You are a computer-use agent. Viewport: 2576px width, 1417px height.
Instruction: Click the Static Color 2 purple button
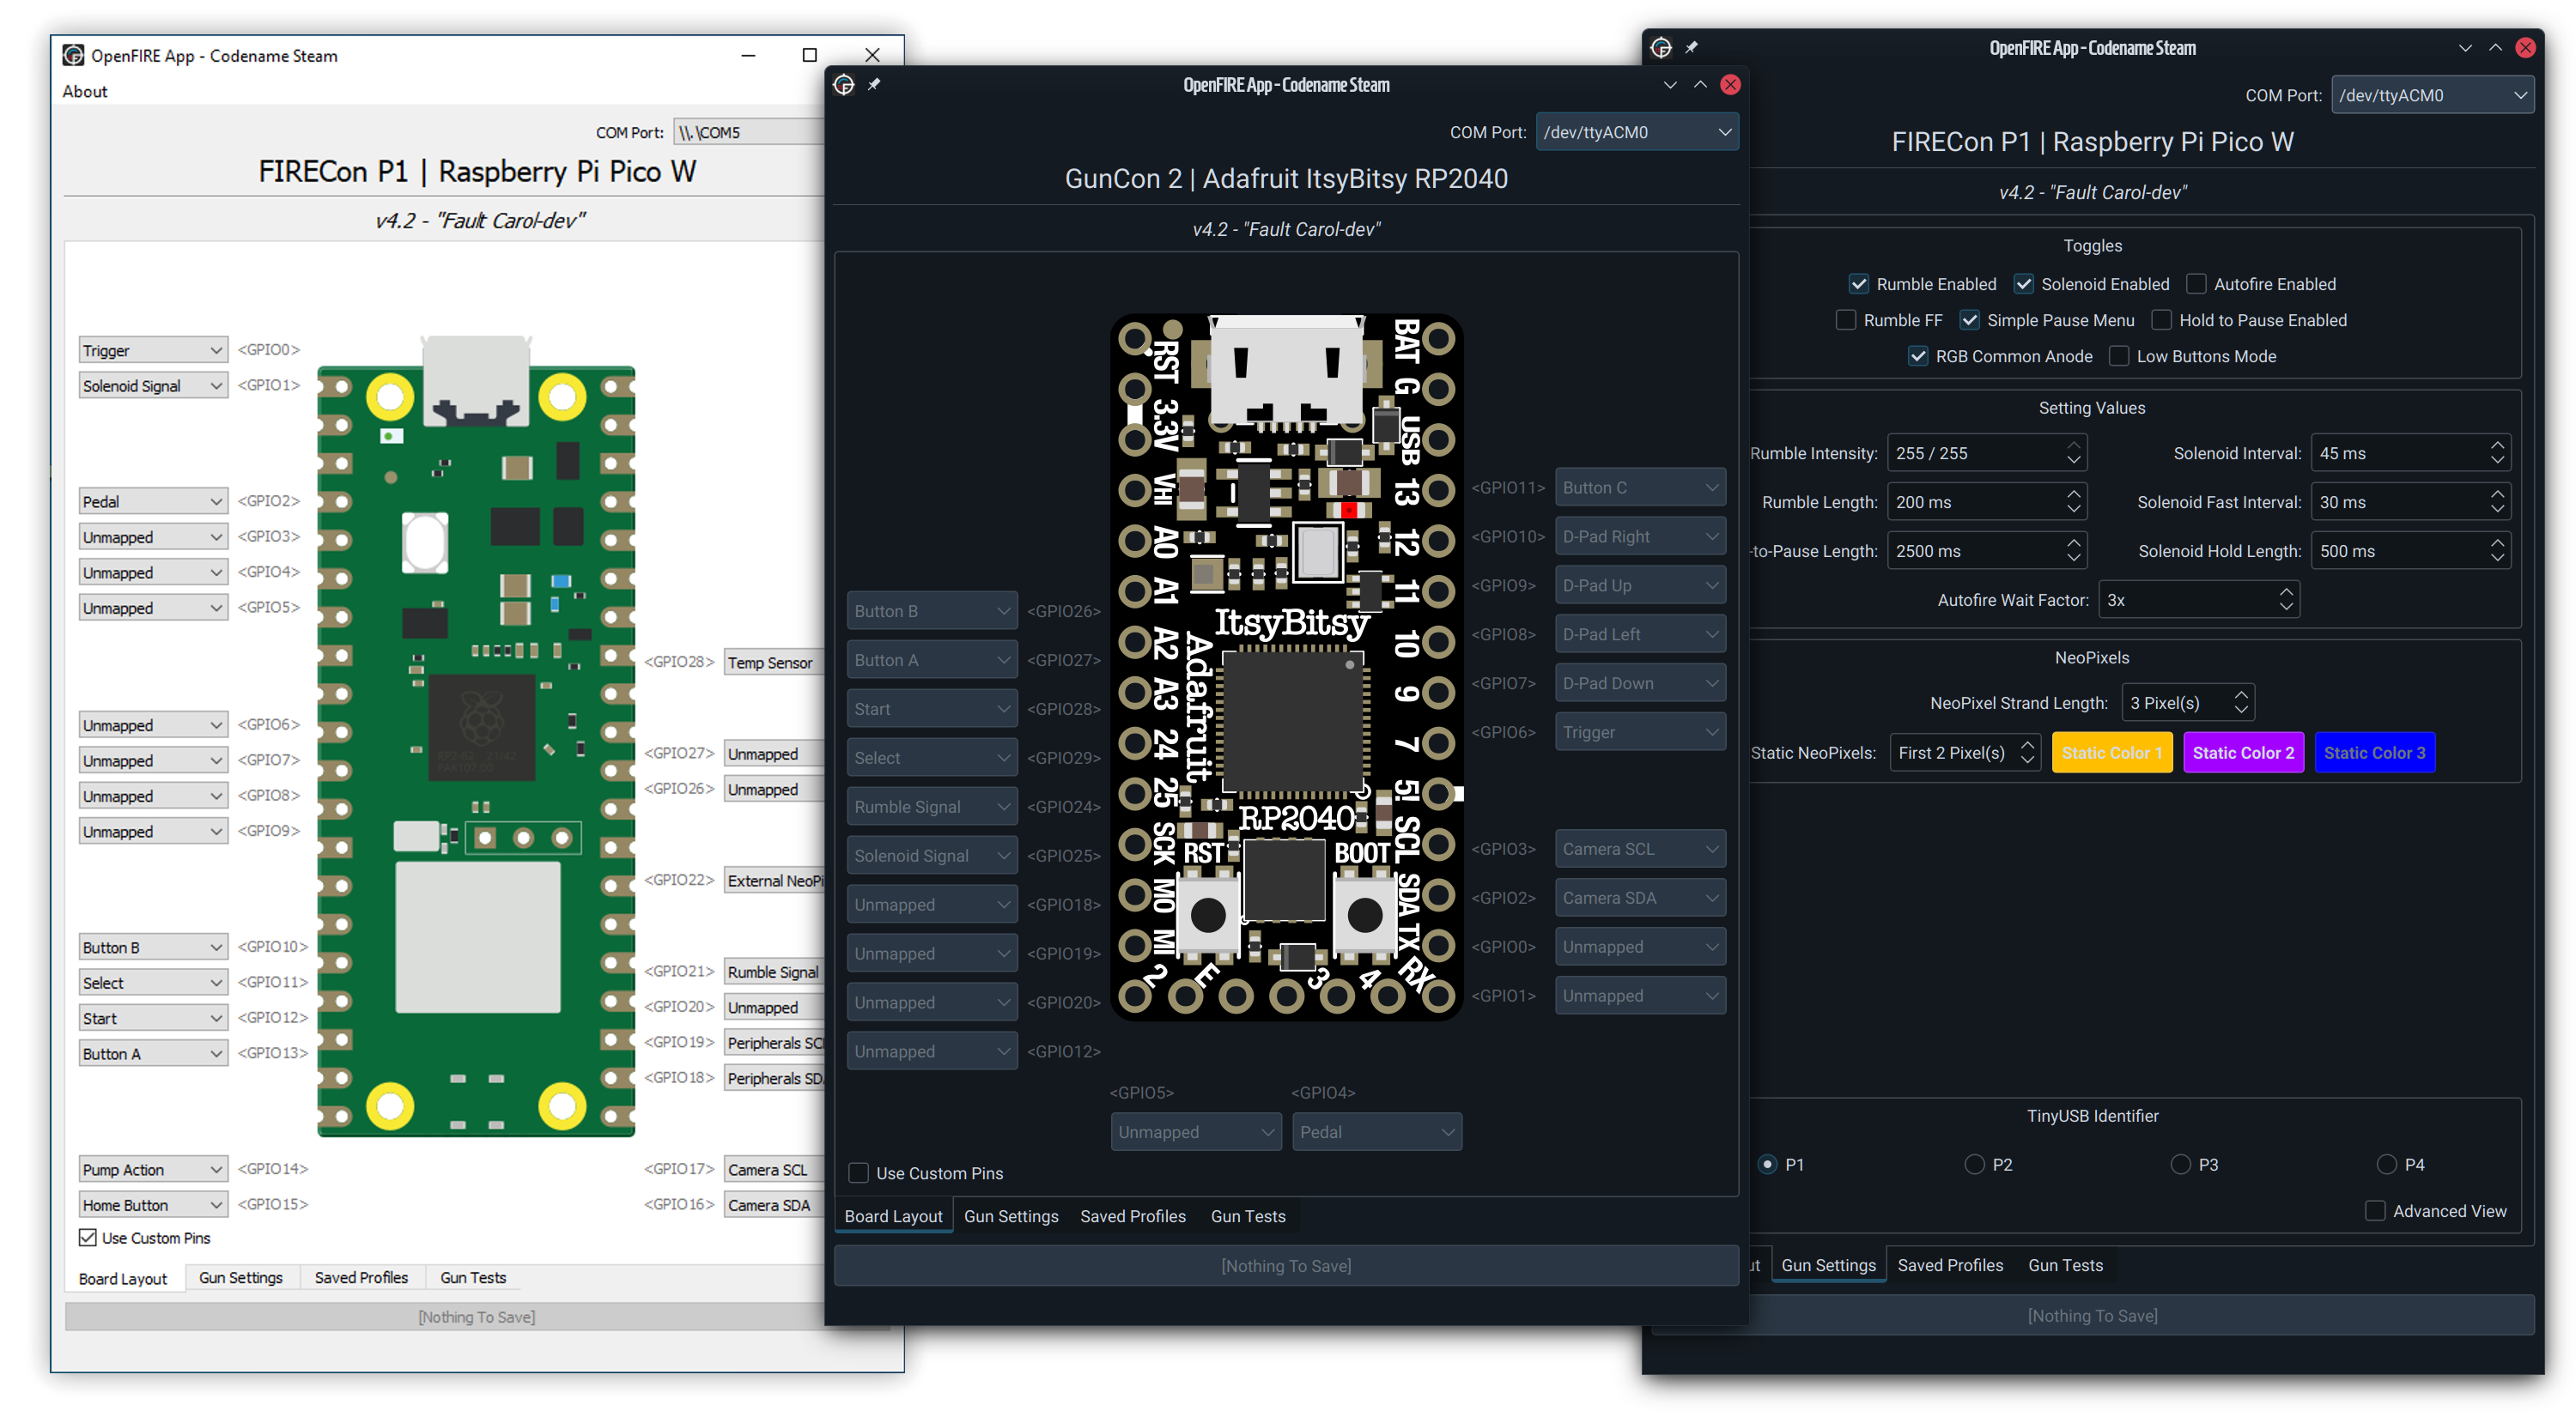pos(2243,753)
